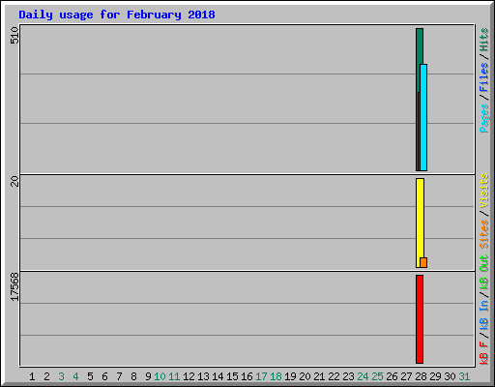Click day 10 on the x-axis
The image size is (495, 387).
coord(160,376)
